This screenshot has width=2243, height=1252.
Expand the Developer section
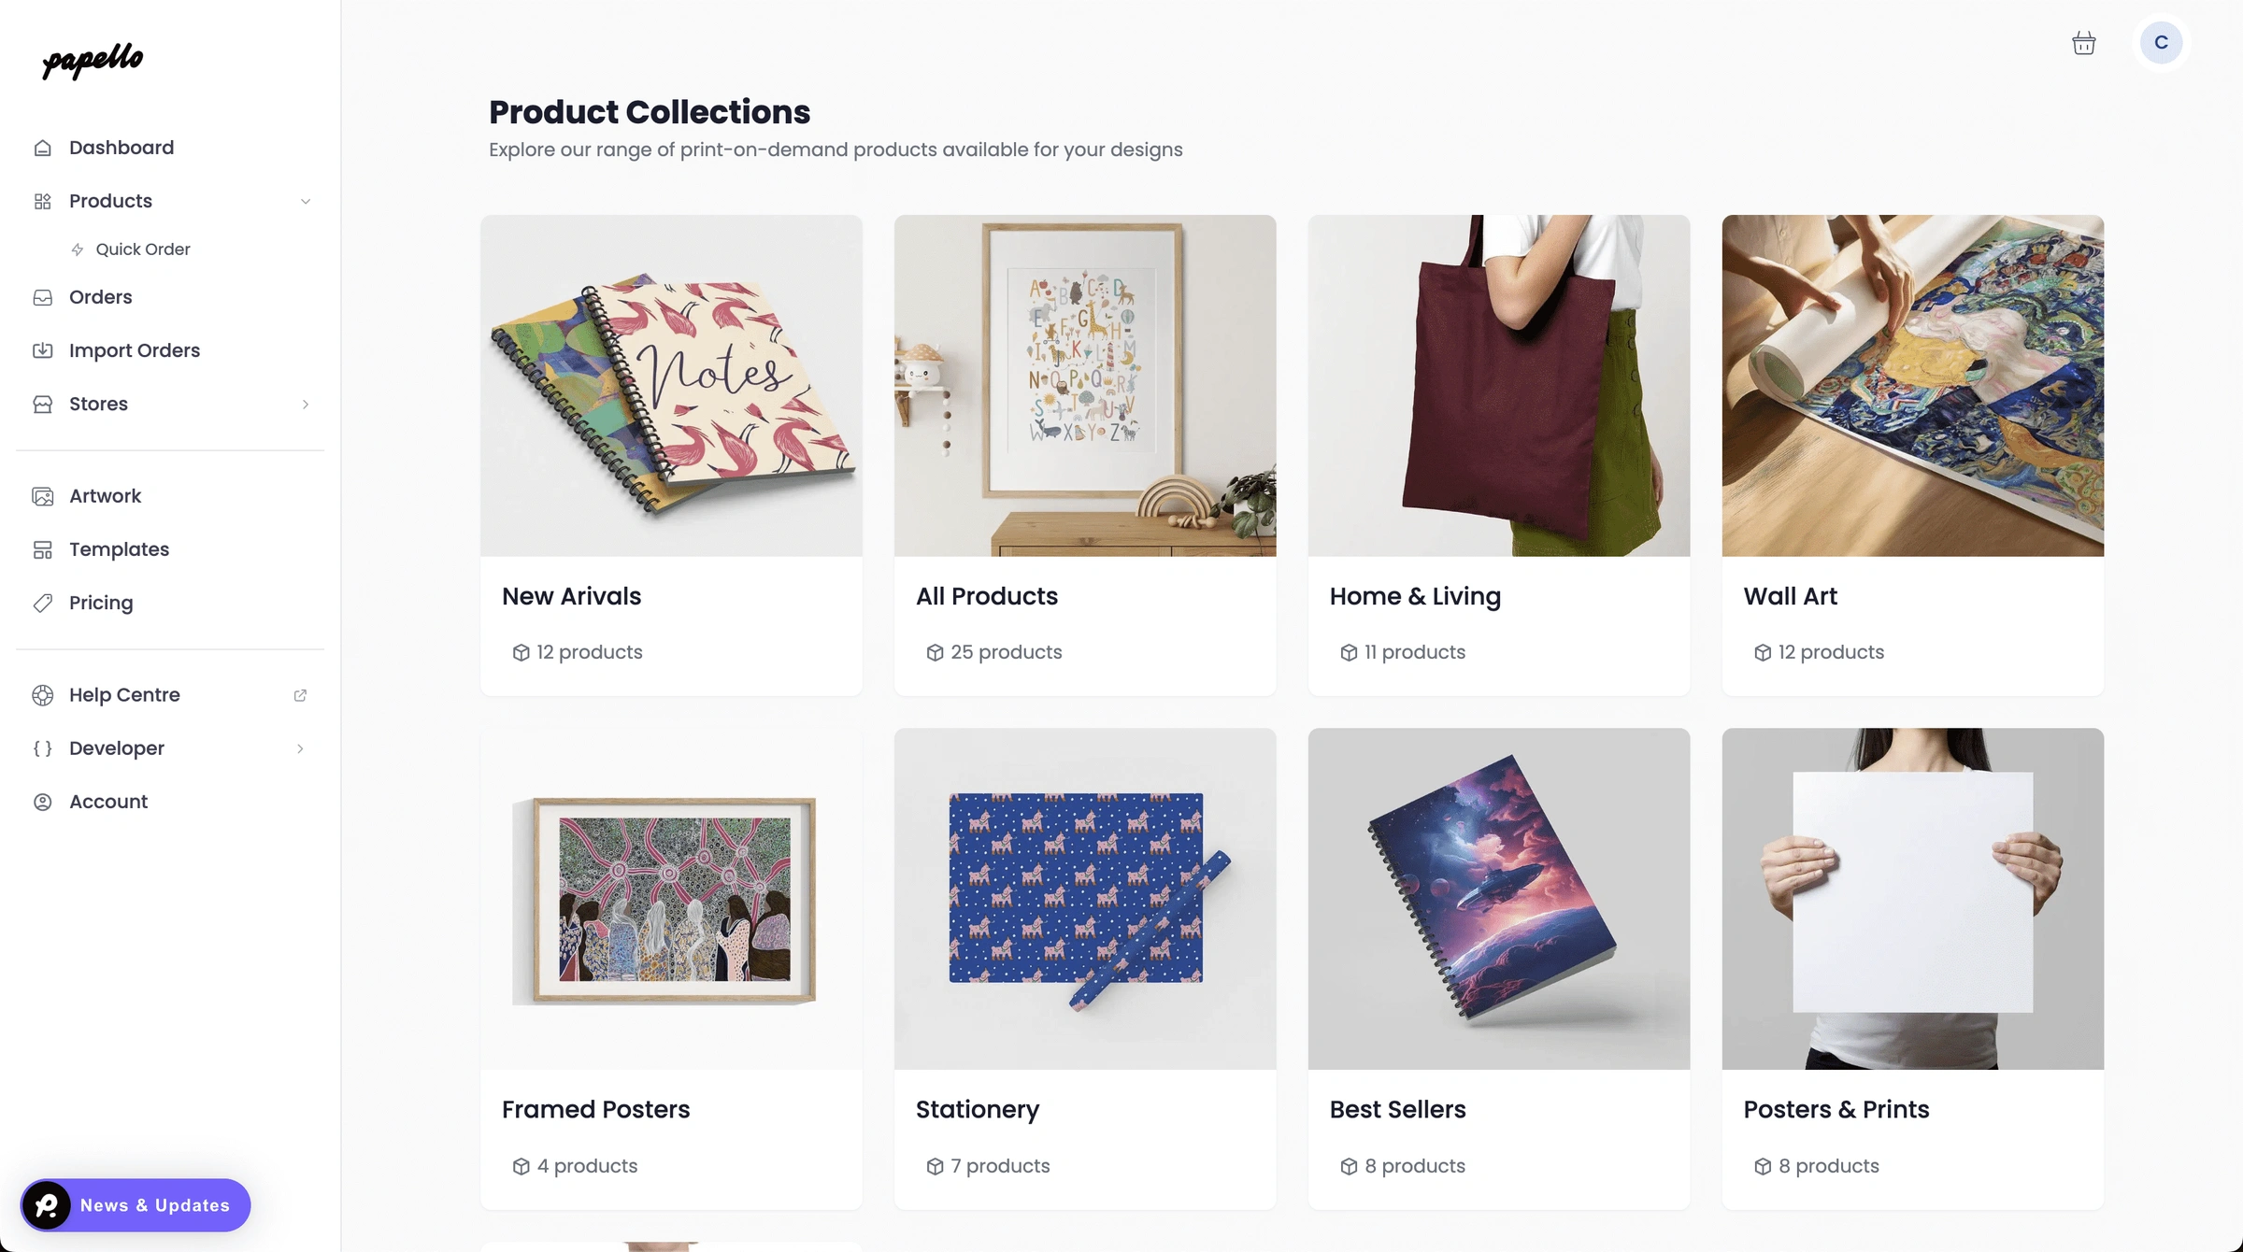click(299, 748)
